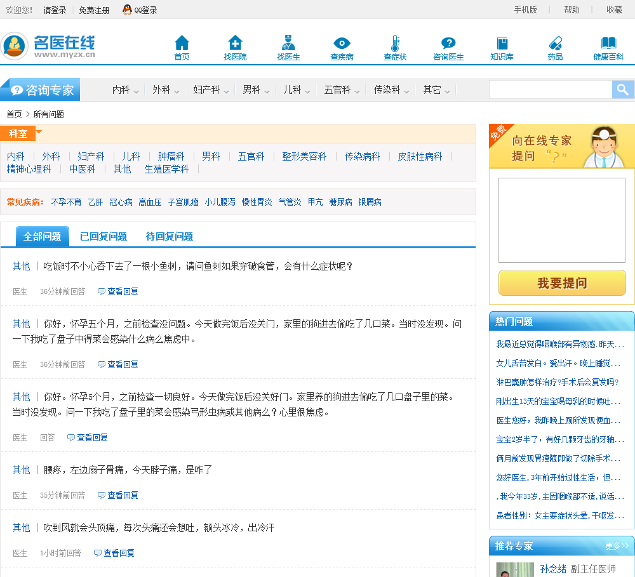The width and height of the screenshot is (635, 577).
Task: Click the question textarea in the expert panel
Action: (x=562, y=220)
